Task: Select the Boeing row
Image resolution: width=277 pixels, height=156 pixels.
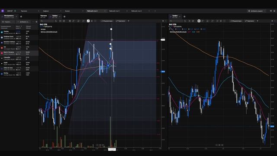Action: [19, 74]
